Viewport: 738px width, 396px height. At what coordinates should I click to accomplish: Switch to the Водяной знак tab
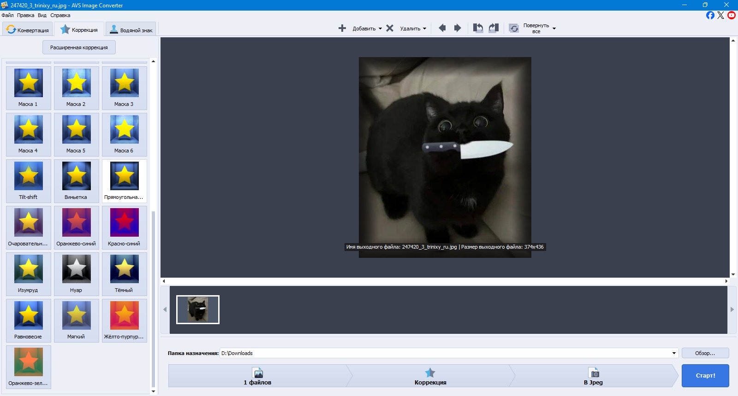131,29
